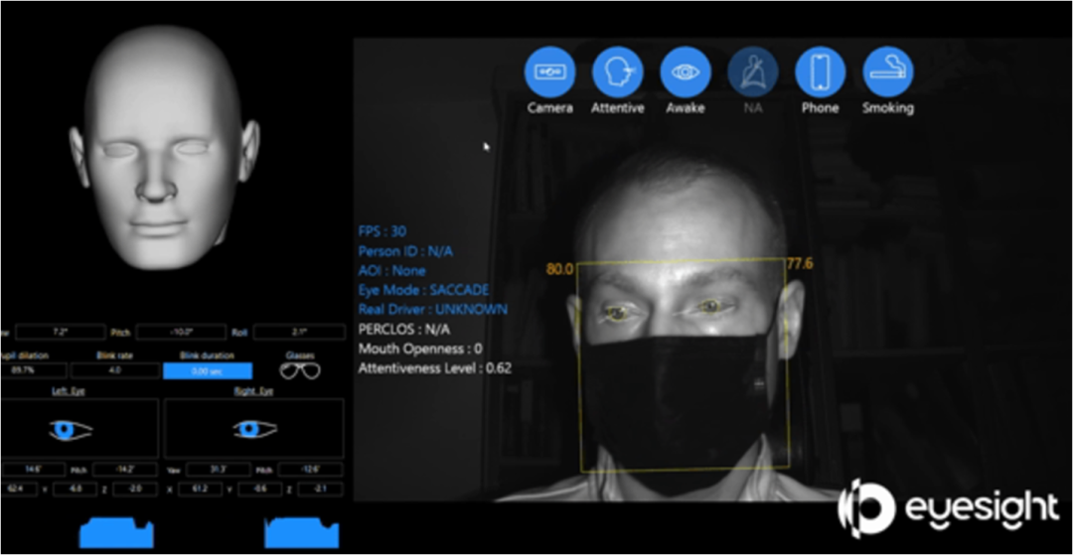Screen dimensions: 1073x555
Task: Click the Eye Mode SACCADE label
Action: [x=423, y=290]
